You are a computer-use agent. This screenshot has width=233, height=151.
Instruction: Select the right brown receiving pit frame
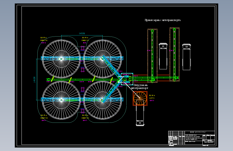[174, 54]
